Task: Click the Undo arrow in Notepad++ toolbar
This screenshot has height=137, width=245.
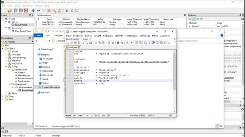Action: click(109, 43)
